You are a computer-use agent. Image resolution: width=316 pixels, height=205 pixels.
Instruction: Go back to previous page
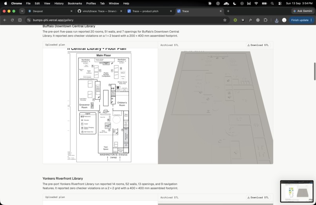pos(5,20)
